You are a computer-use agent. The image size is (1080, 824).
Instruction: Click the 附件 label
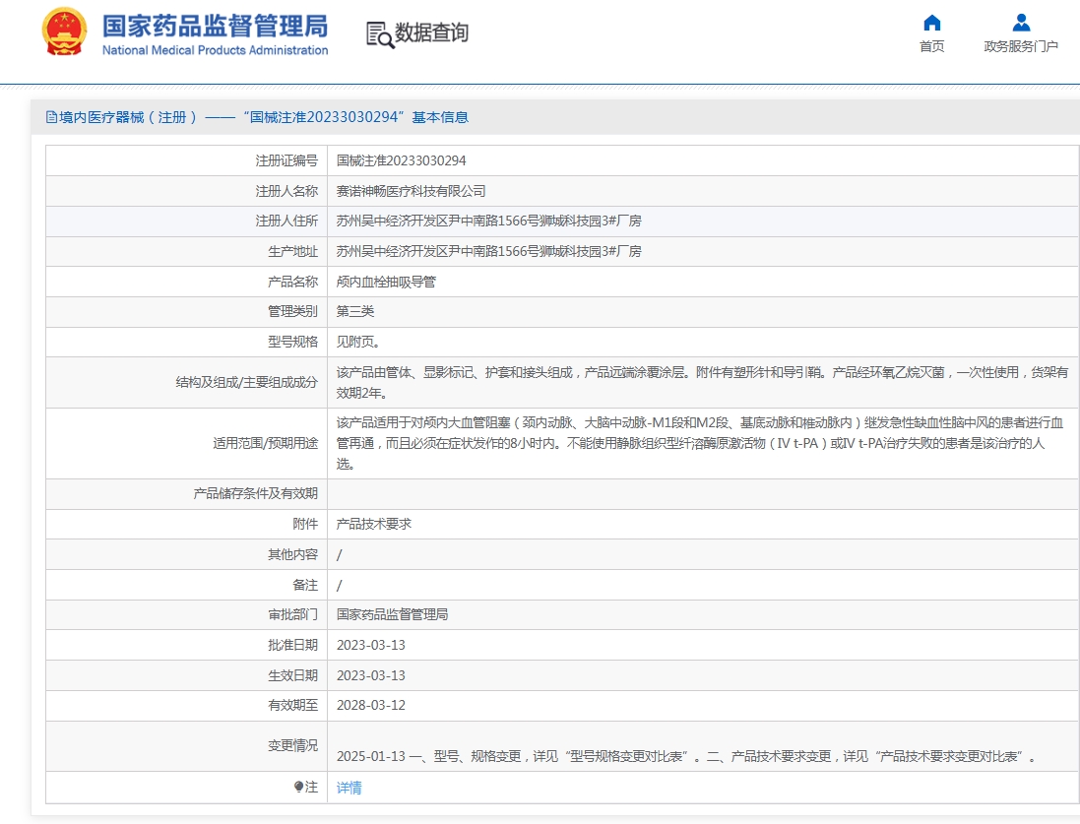[305, 524]
